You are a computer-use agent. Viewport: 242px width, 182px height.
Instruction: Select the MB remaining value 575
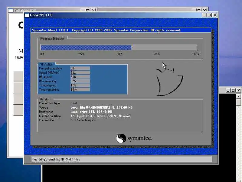pyautogui.click(x=80, y=81)
